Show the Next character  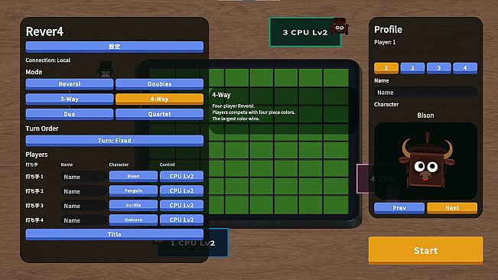coord(452,208)
